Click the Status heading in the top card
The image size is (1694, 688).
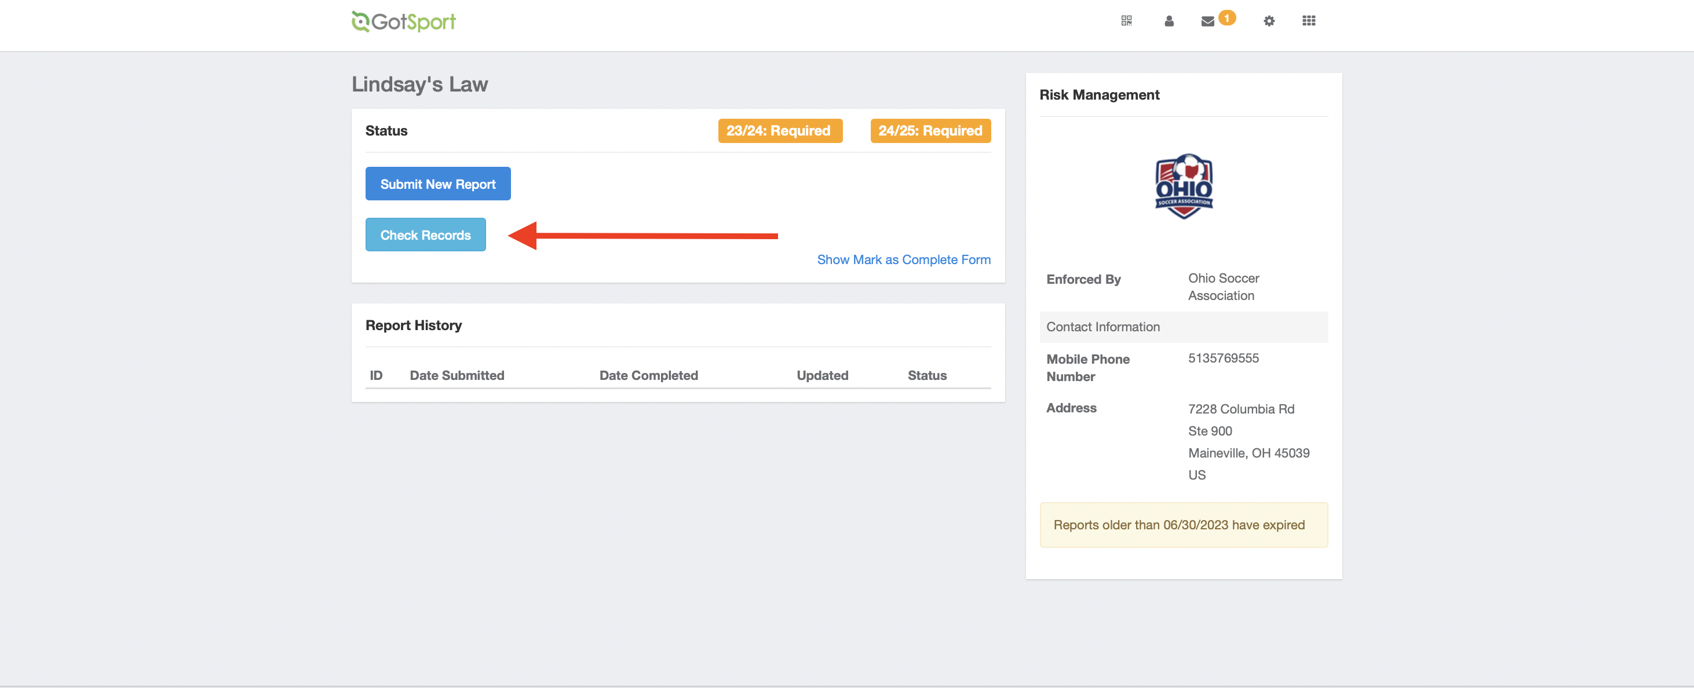pyautogui.click(x=386, y=131)
